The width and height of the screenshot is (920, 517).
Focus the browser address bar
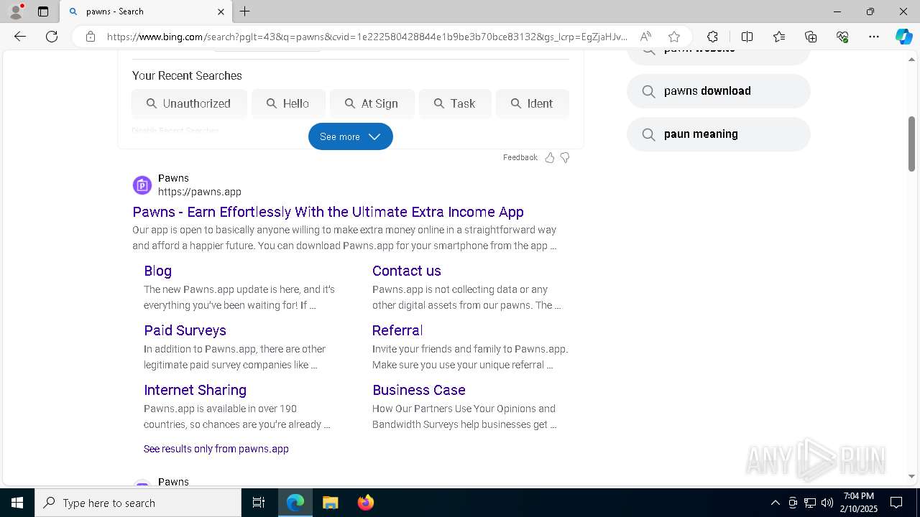(367, 37)
